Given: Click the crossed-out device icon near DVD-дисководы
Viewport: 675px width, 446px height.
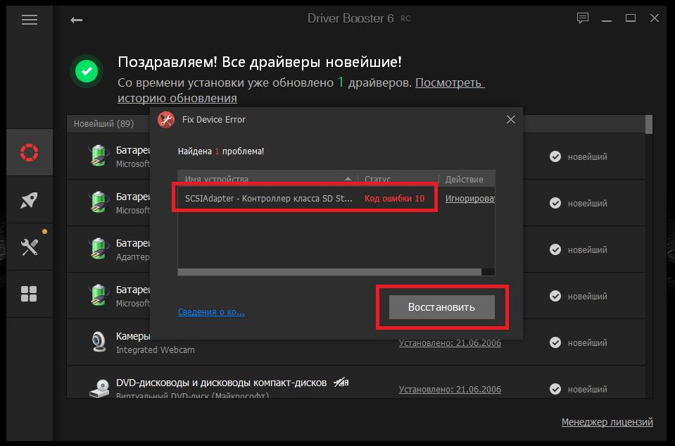Looking at the screenshot, I should pyautogui.click(x=341, y=382).
